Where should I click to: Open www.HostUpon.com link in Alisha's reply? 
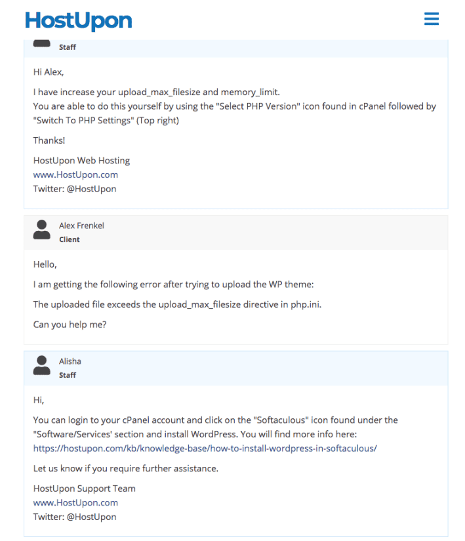pyautogui.click(x=75, y=503)
